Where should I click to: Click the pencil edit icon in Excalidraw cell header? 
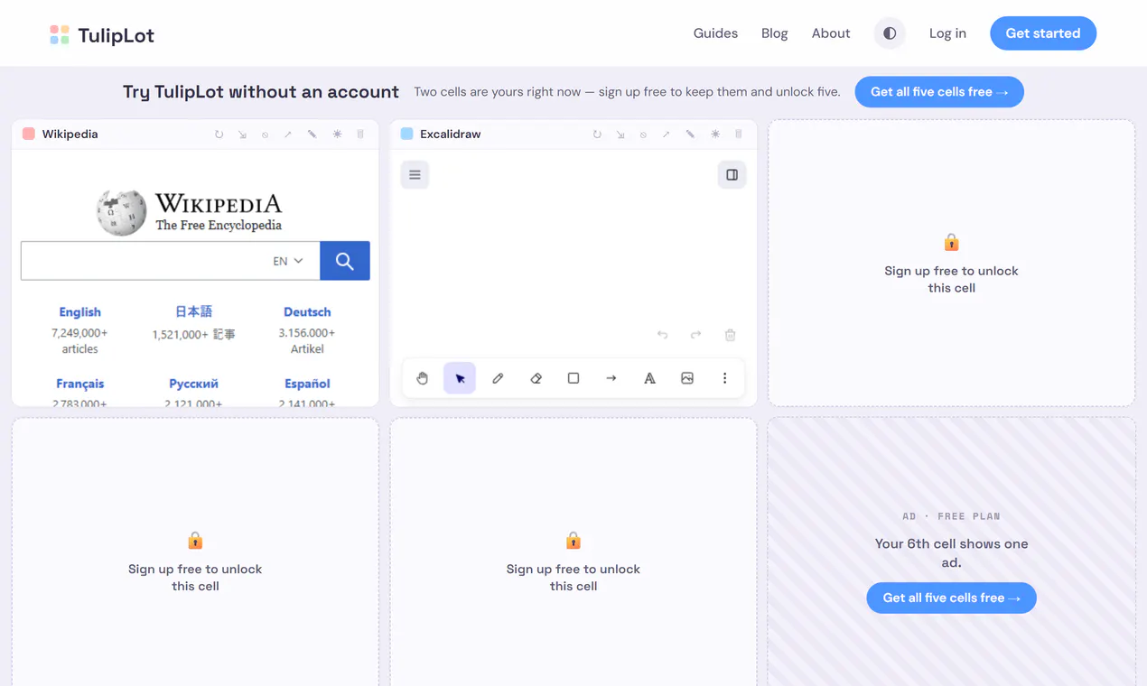[690, 134]
